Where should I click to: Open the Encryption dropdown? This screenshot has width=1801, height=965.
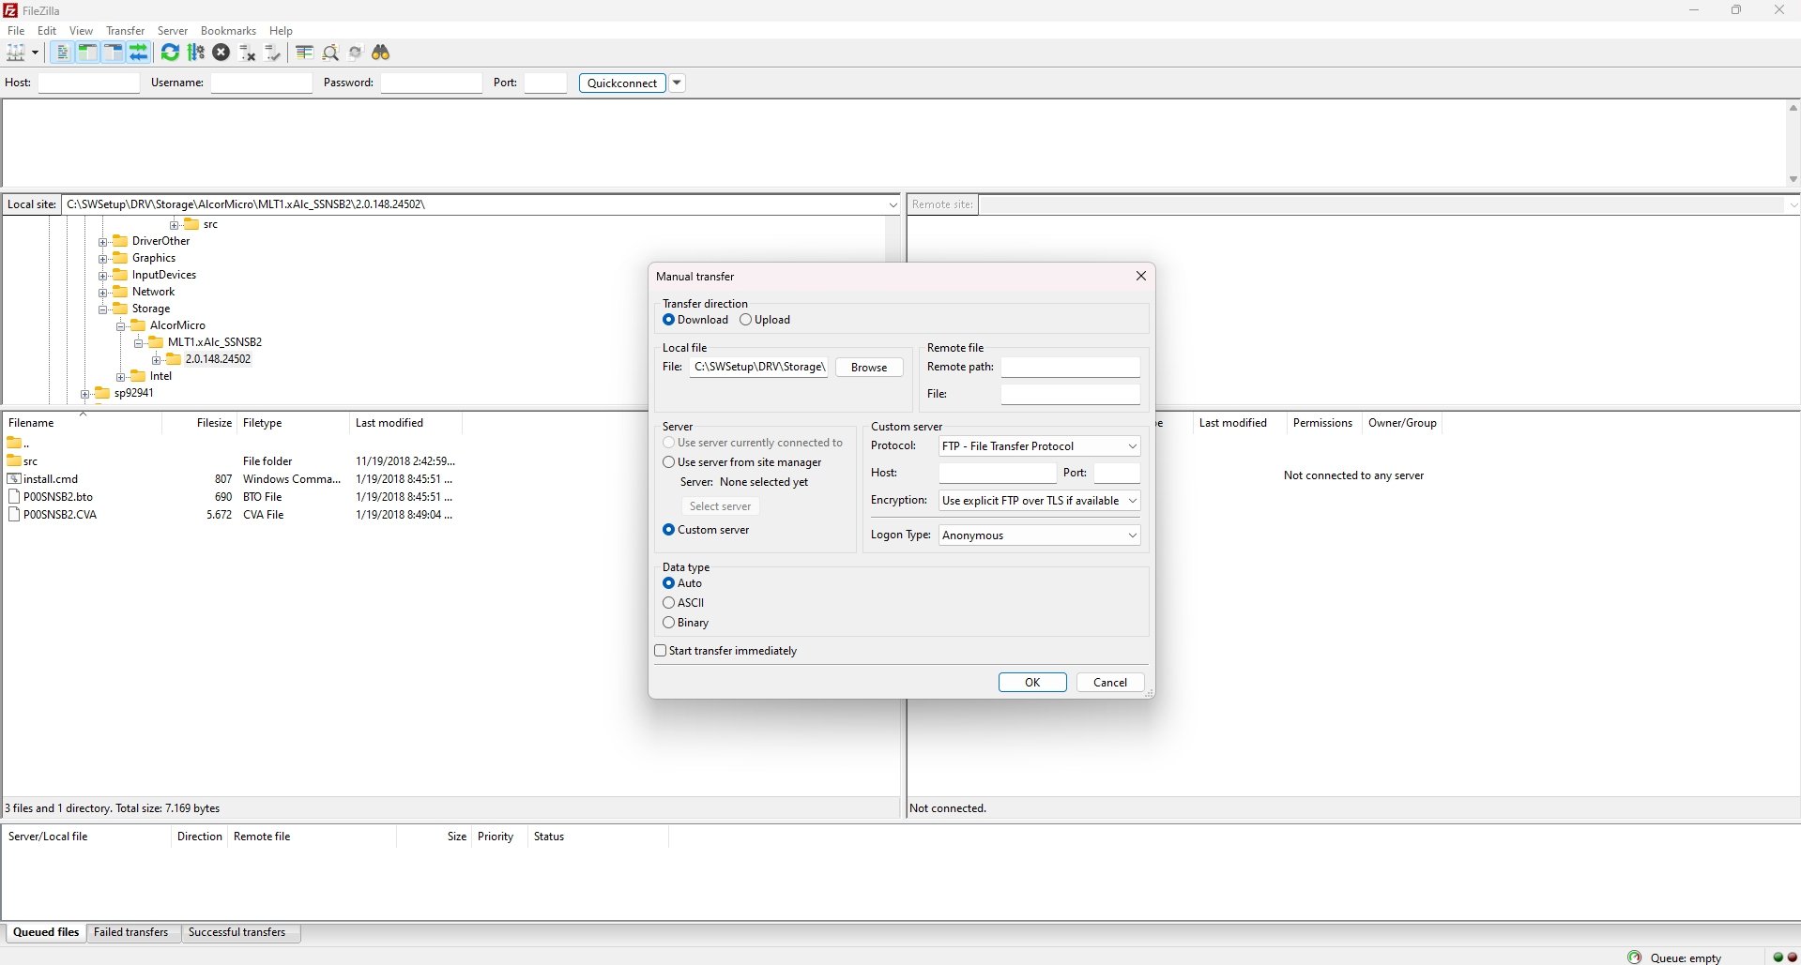(x=1039, y=501)
